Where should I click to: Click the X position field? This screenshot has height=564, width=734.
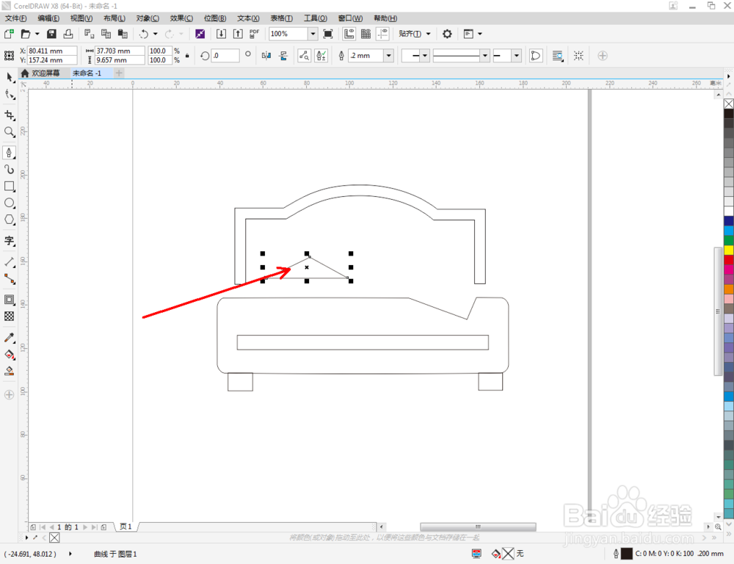tap(52, 51)
